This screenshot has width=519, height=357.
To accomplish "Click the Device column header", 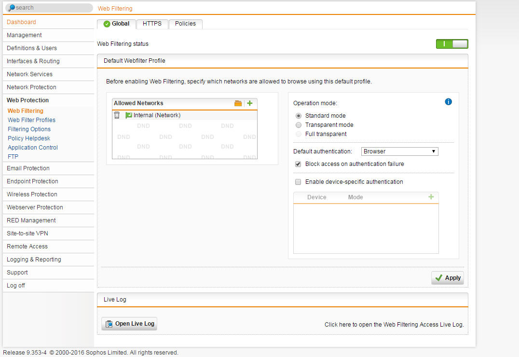I will [x=317, y=197].
